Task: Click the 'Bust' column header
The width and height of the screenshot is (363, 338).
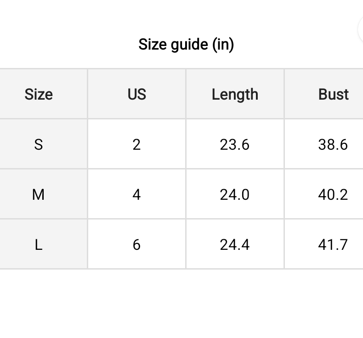Action: (x=333, y=94)
